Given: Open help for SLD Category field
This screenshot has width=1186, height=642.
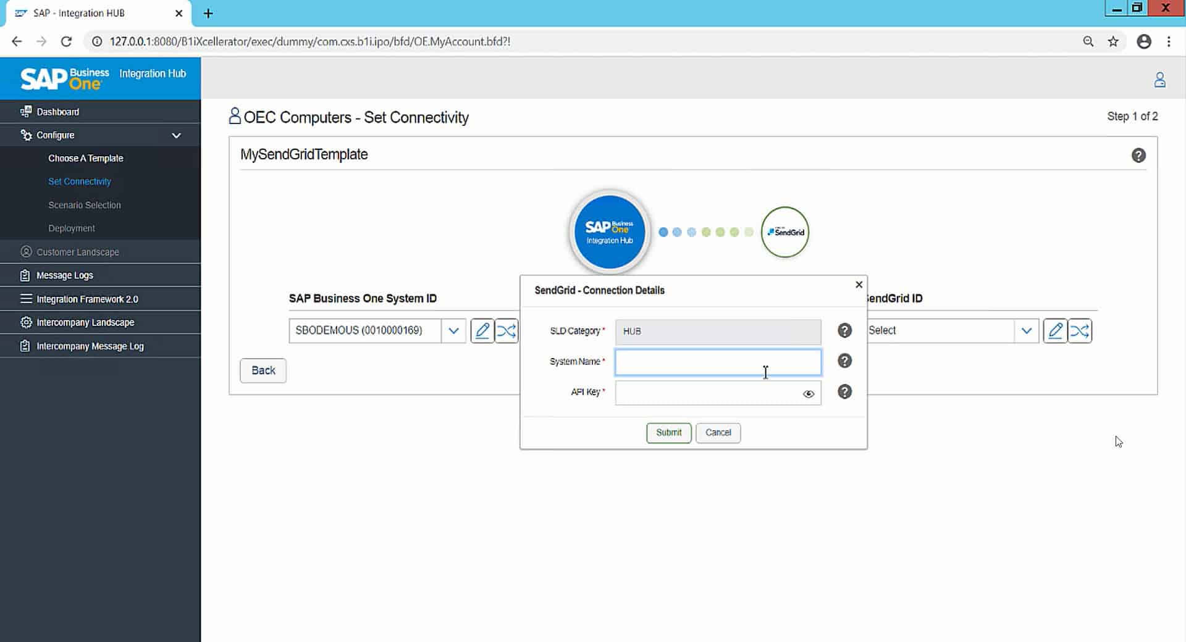Looking at the screenshot, I should (844, 330).
